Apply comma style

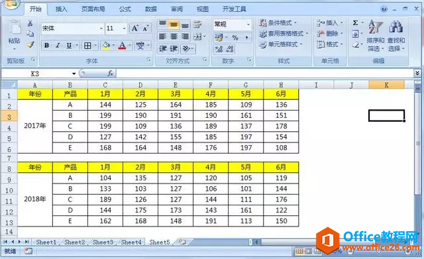246,37
